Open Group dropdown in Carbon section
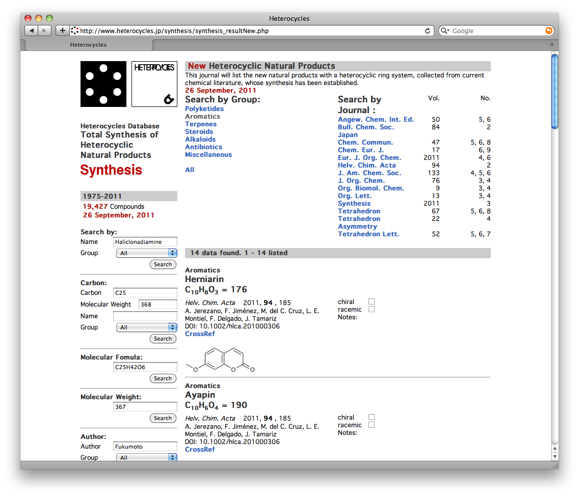 tap(147, 327)
